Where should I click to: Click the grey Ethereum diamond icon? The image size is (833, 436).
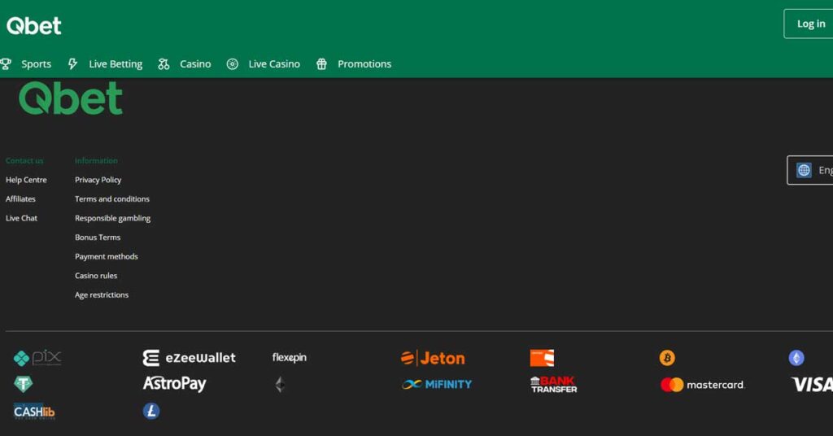click(280, 384)
